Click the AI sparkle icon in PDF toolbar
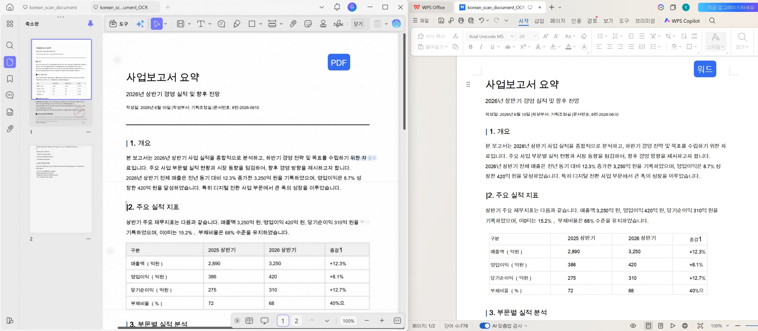This screenshot has height=331, width=758. (140, 24)
